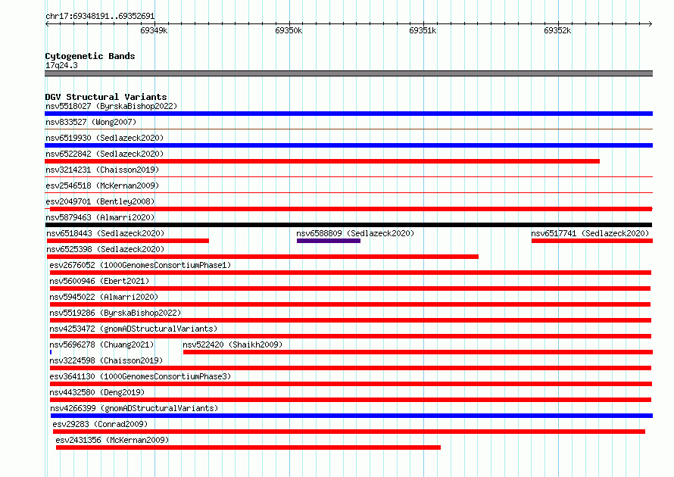The height and width of the screenshot is (477, 674).
Task: Select the purple bar under nsv6588809
Action: click(x=329, y=241)
